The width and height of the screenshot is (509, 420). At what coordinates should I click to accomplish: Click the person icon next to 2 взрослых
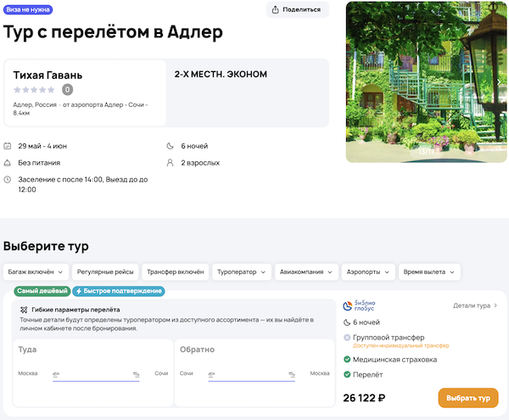pyautogui.click(x=171, y=163)
